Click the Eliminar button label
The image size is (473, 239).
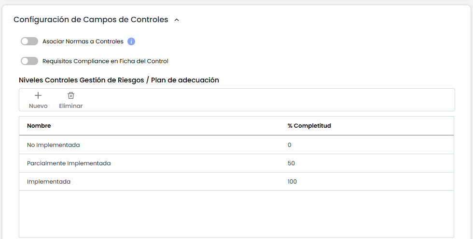point(71,106)
